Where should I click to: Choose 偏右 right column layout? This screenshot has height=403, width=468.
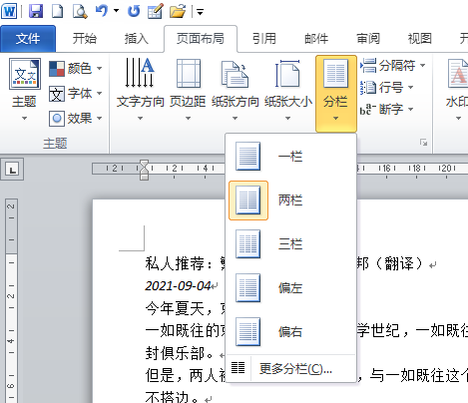290,332
